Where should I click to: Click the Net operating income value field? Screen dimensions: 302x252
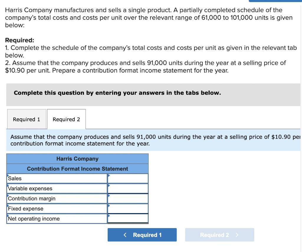point(128,218)
